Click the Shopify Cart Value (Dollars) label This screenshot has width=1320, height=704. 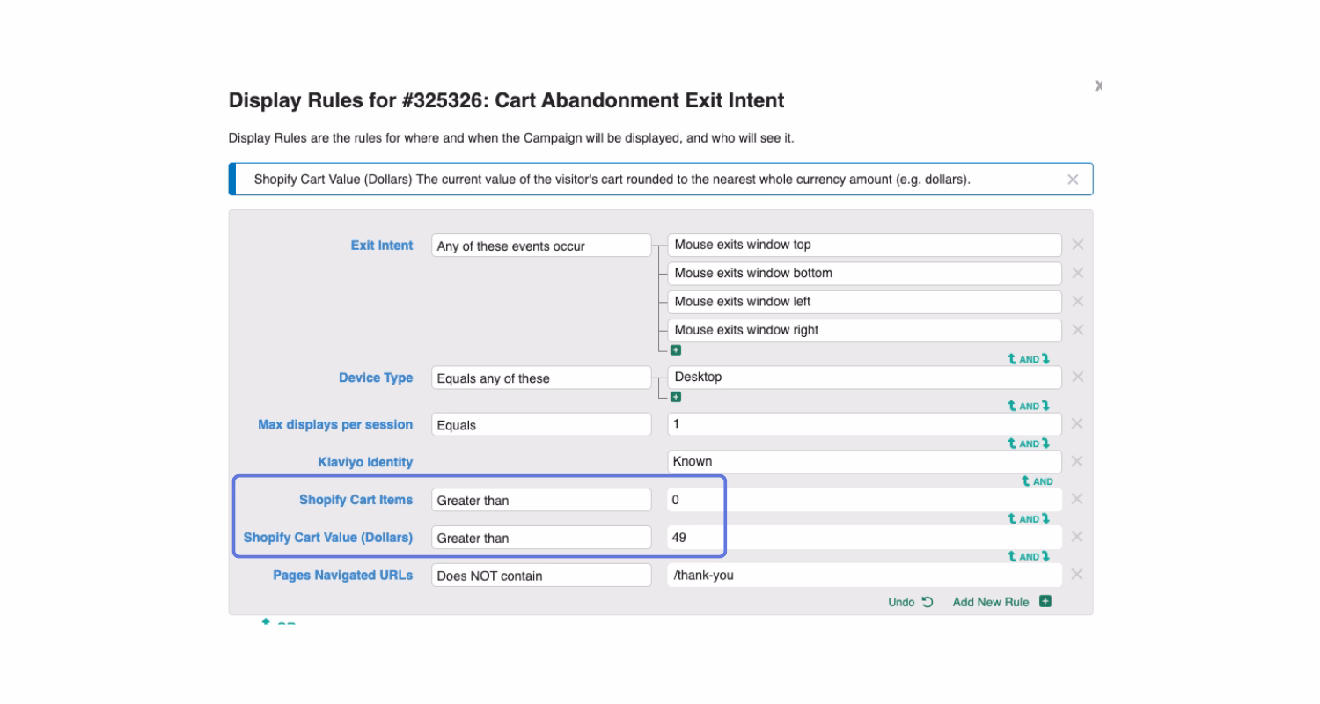click(x=328, y=538)
